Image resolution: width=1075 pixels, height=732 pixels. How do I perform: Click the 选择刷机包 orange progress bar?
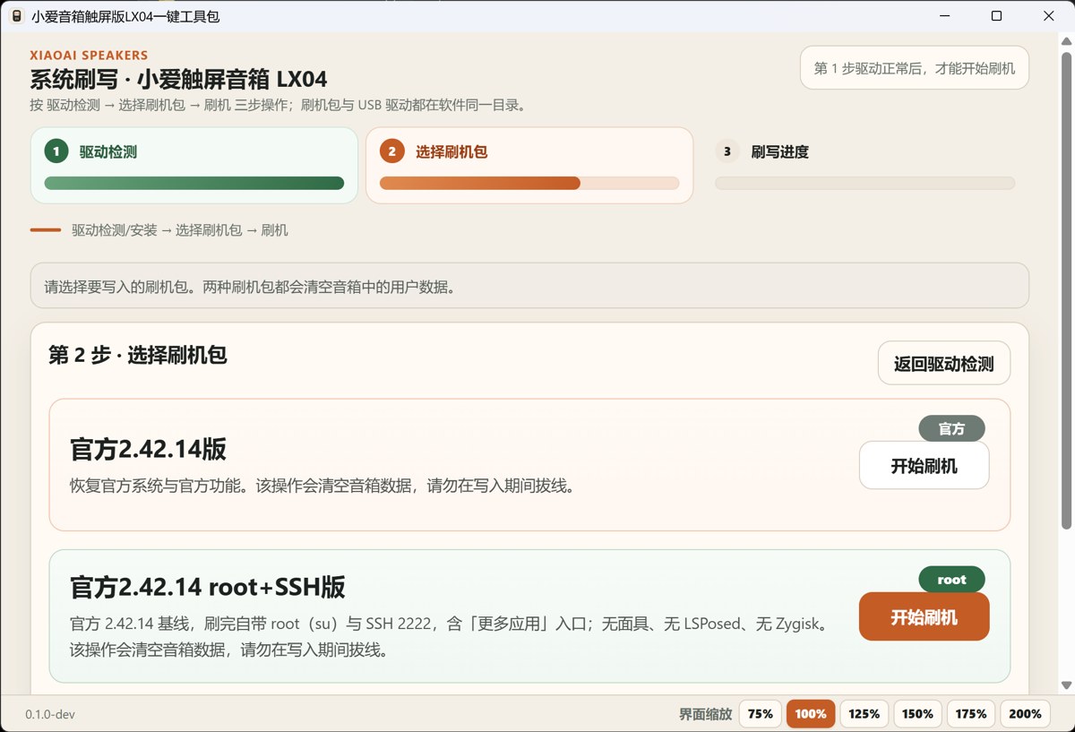coord(529,183)
